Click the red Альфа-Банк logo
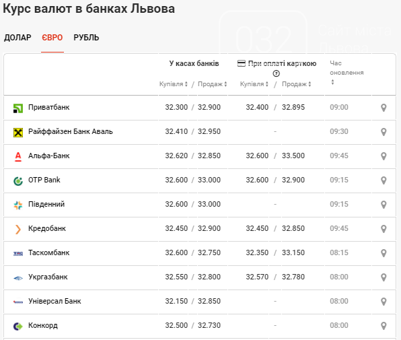The height and width of the screenshot is (340, 401). coord(18,157)
